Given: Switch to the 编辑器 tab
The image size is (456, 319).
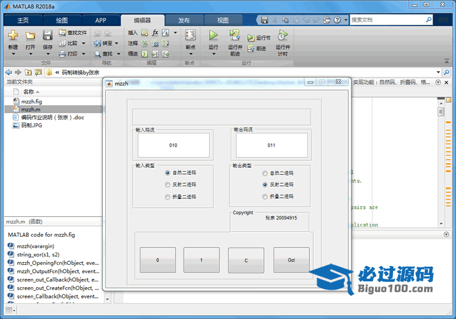Looking at the screenshot, I should (142, 20).
